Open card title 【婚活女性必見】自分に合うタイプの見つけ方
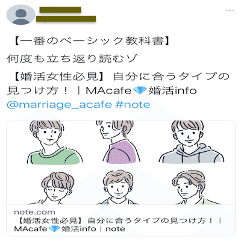This screenshot has width=241, height=241. pos(117,221)
